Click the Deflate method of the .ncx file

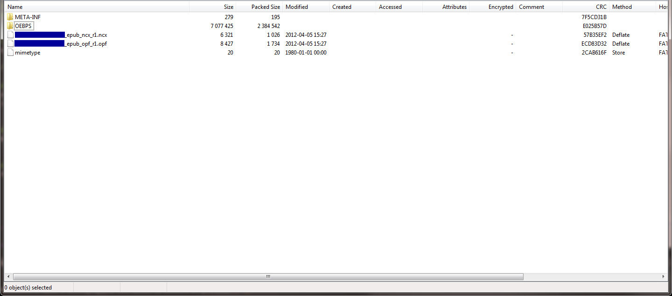pos(621,35)
